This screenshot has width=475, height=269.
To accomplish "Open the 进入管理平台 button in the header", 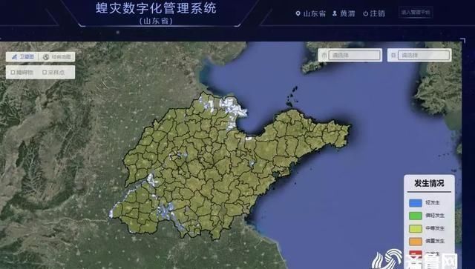I will (416, 13).
